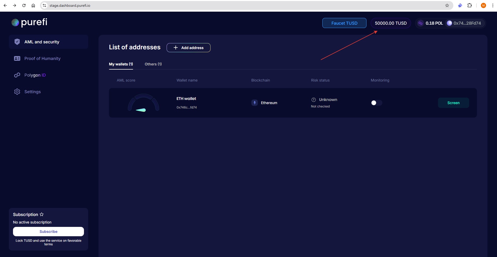
Task: Switch to the Others (1) tab
Action: click(x=153, y=64)
